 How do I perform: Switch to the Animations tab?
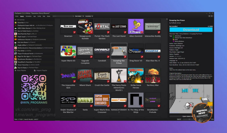tap(29, 16)
